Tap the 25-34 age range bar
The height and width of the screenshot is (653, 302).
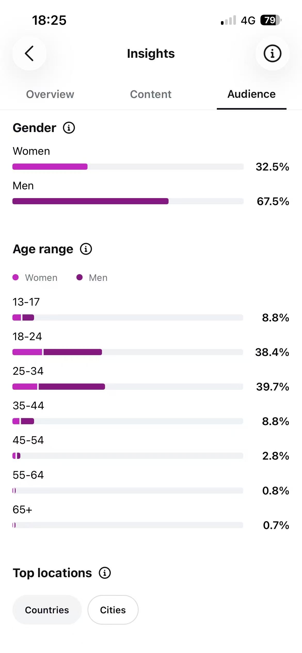click(x=128, y=387)
